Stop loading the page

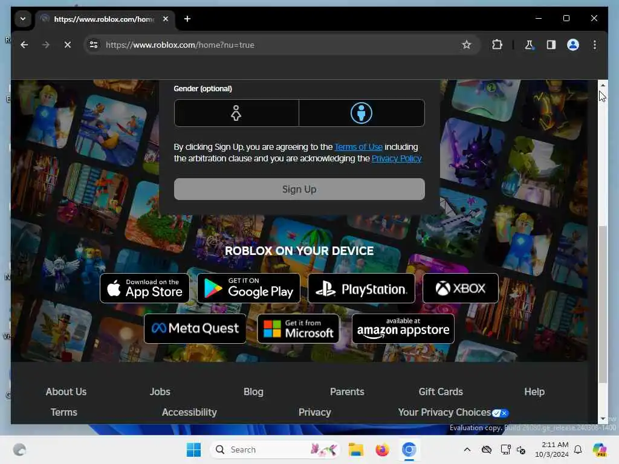(68, 45)
